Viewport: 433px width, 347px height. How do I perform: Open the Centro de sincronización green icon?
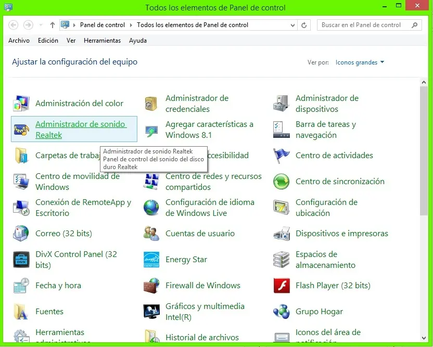tap(281, 182)
